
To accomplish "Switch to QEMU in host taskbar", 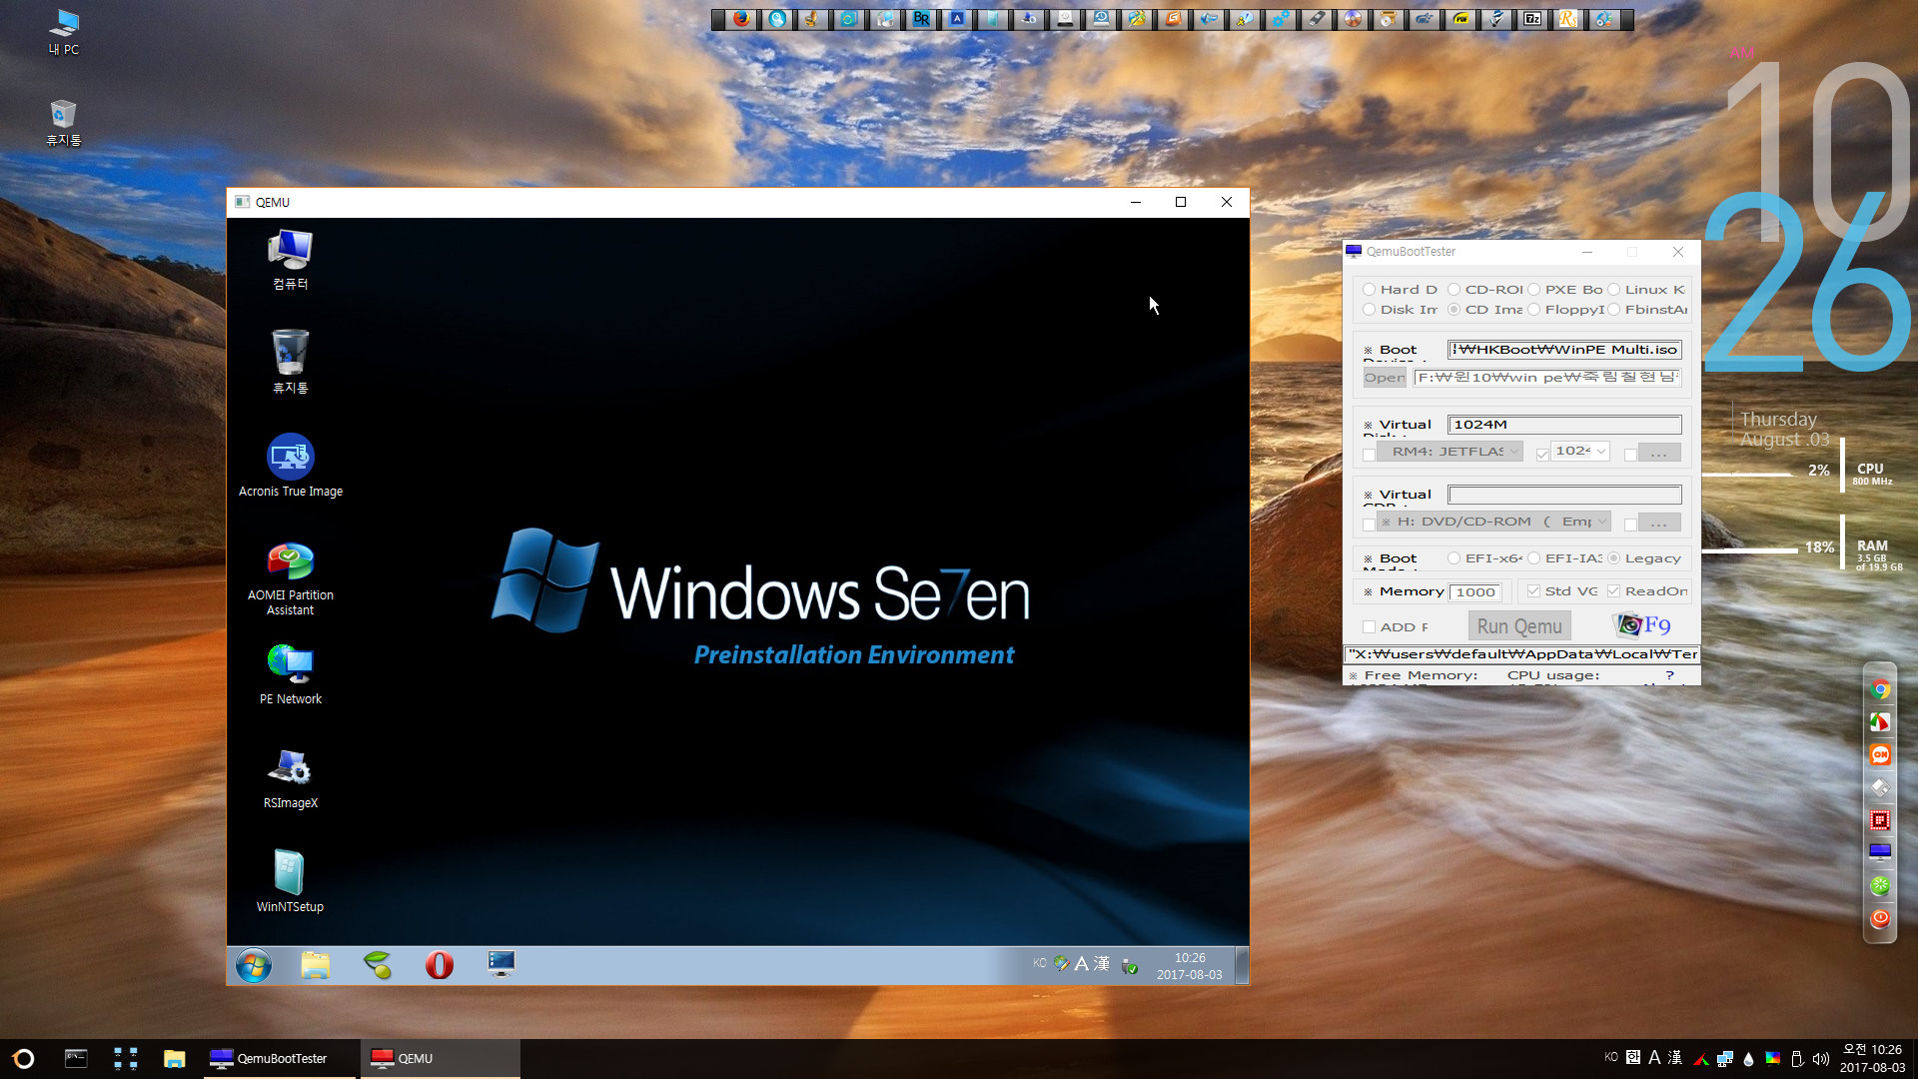I will (440, 1058).
